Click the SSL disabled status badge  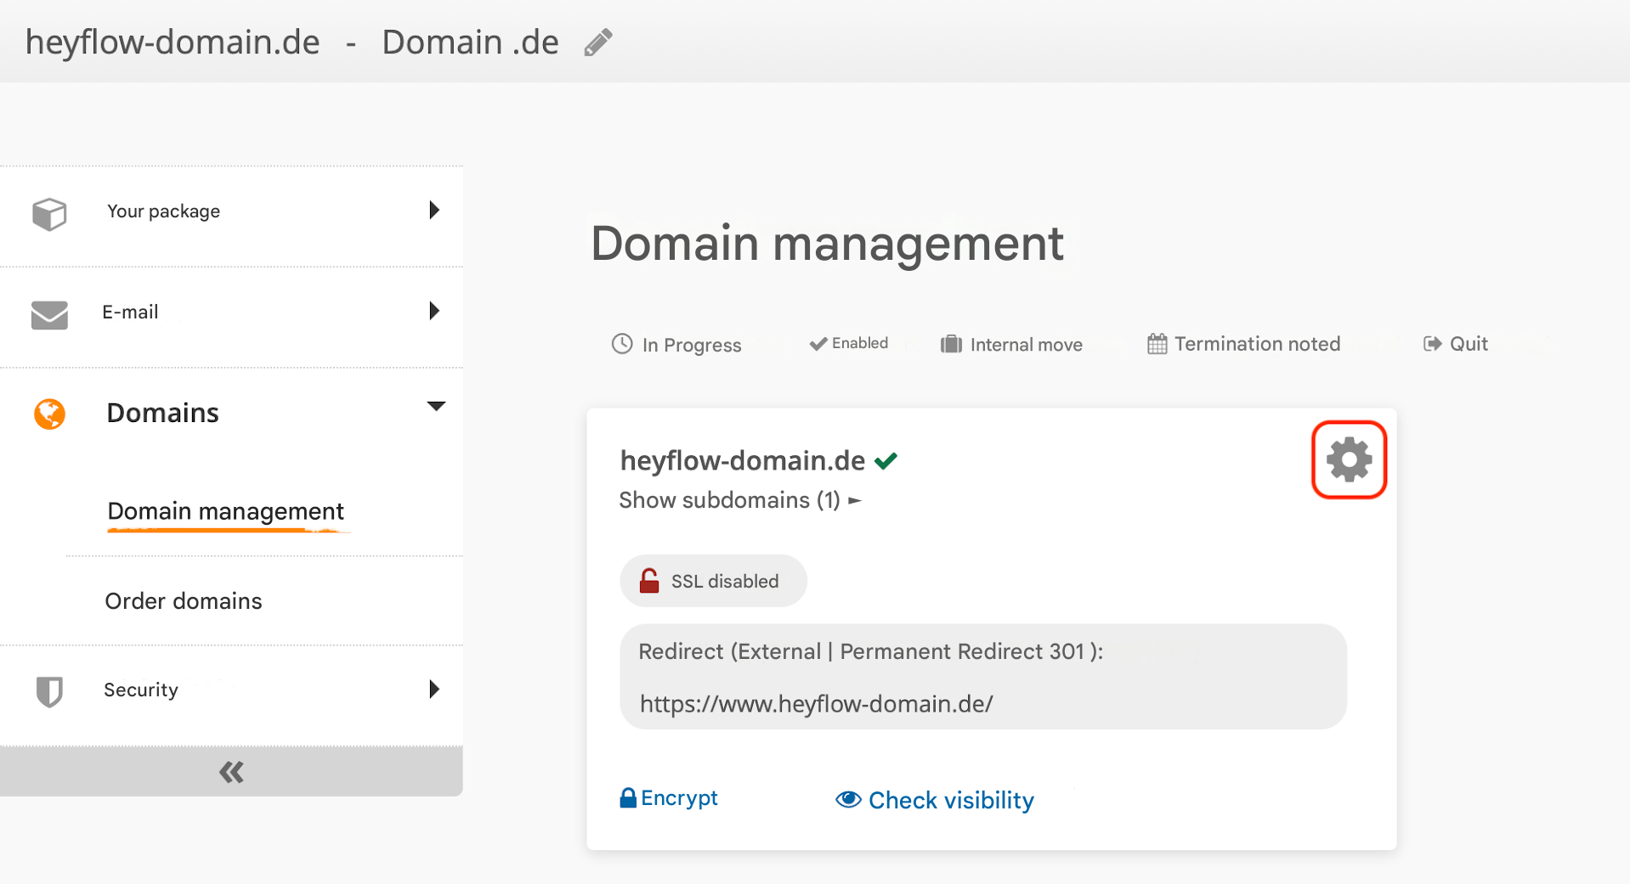point(713,581)
